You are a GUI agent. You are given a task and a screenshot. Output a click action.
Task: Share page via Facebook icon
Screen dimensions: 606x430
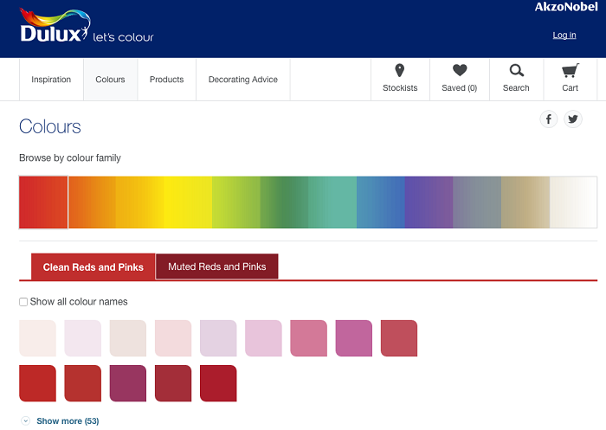(548, 119)
